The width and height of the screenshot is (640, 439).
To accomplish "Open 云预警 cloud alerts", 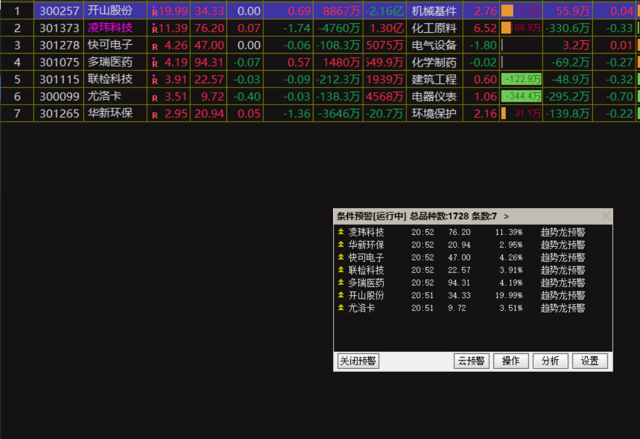I will coord(471,361).
